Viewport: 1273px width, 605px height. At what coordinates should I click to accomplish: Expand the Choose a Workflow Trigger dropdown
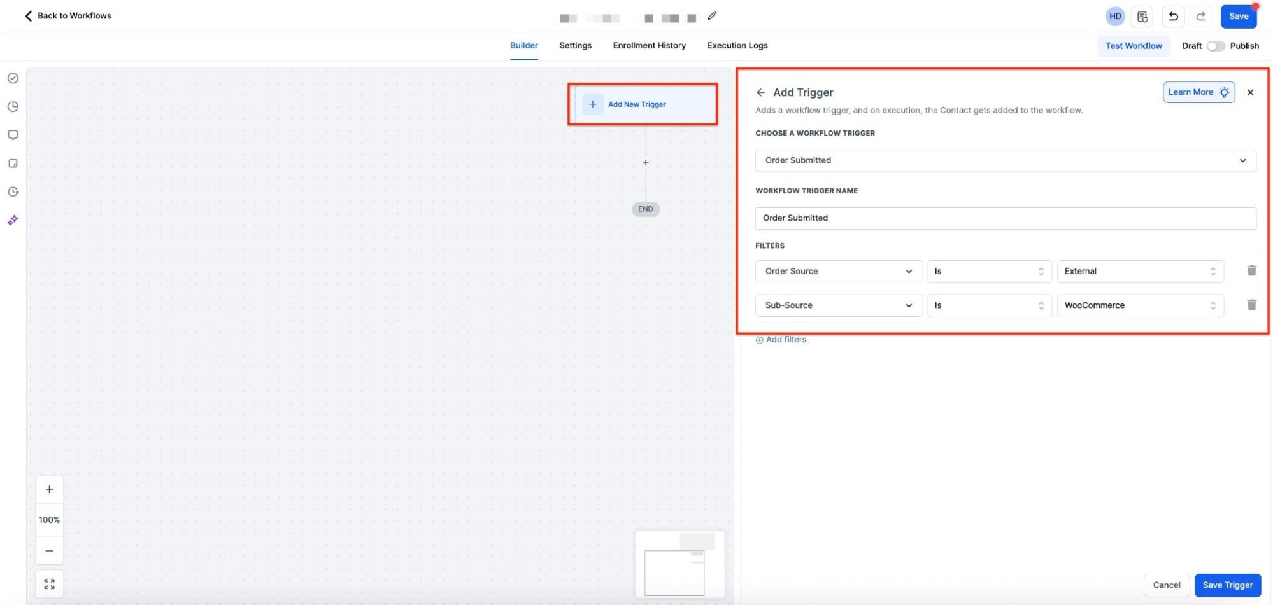[x=1005, y=160]
